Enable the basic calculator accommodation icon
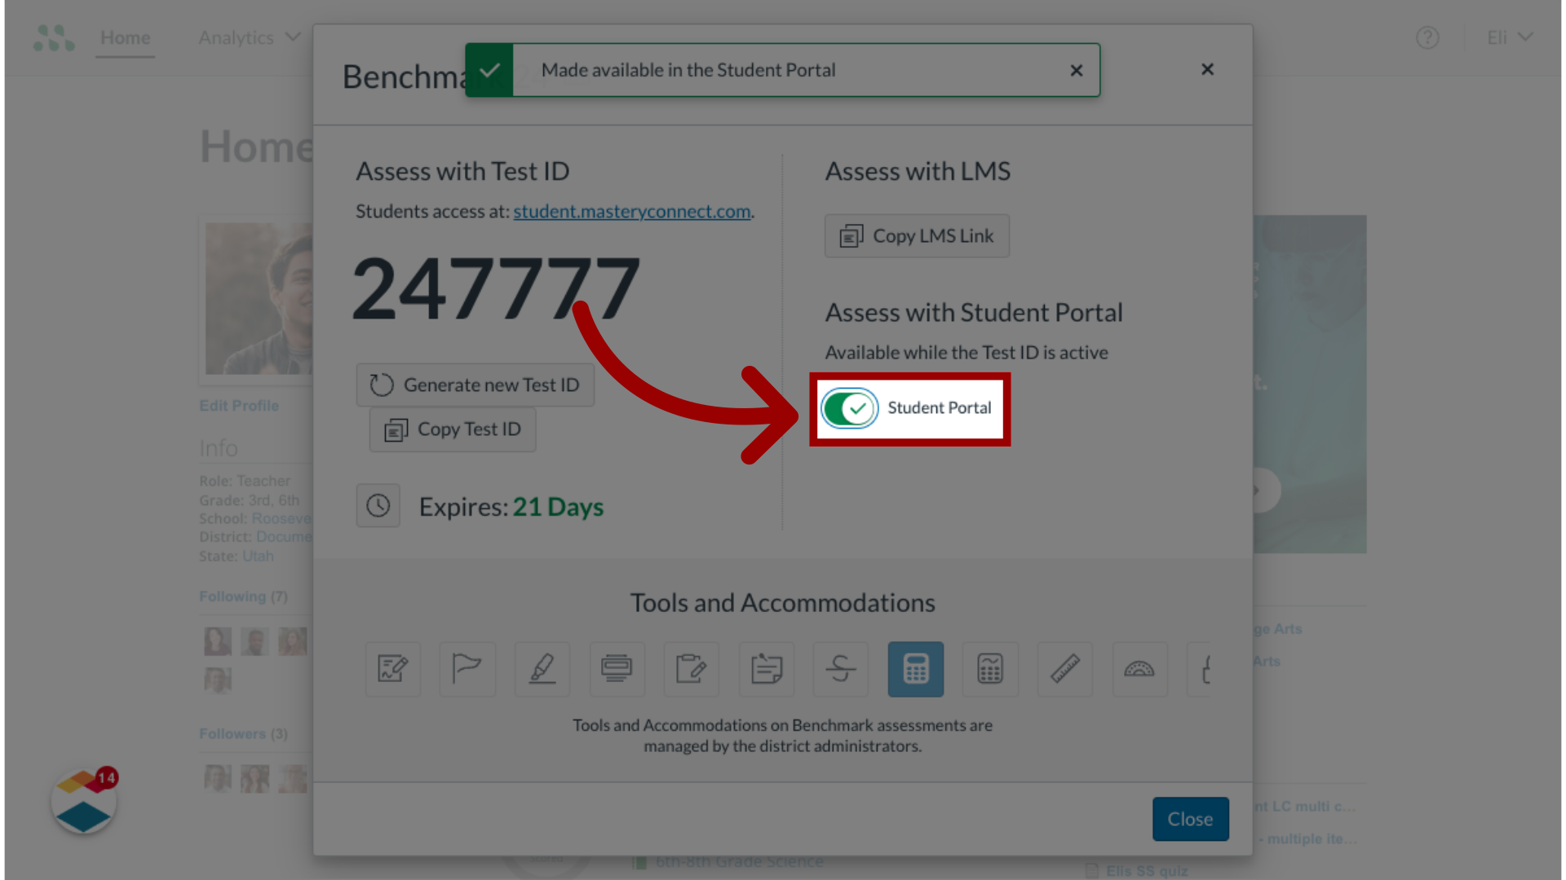This screenshot has height=880, width=1566. (x=915, y=668)
